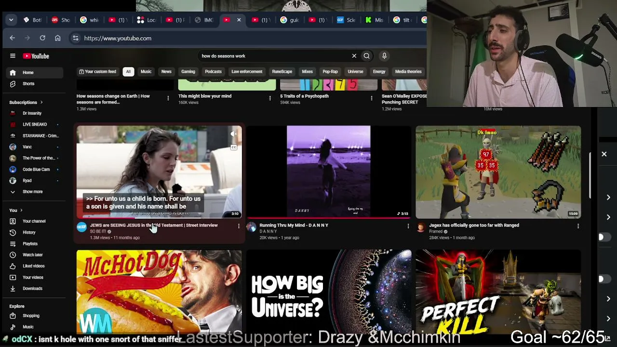This screenshot has width=617, height=347.
Task: Filter feed by 'Music' chip
Action: click(146, 72)
